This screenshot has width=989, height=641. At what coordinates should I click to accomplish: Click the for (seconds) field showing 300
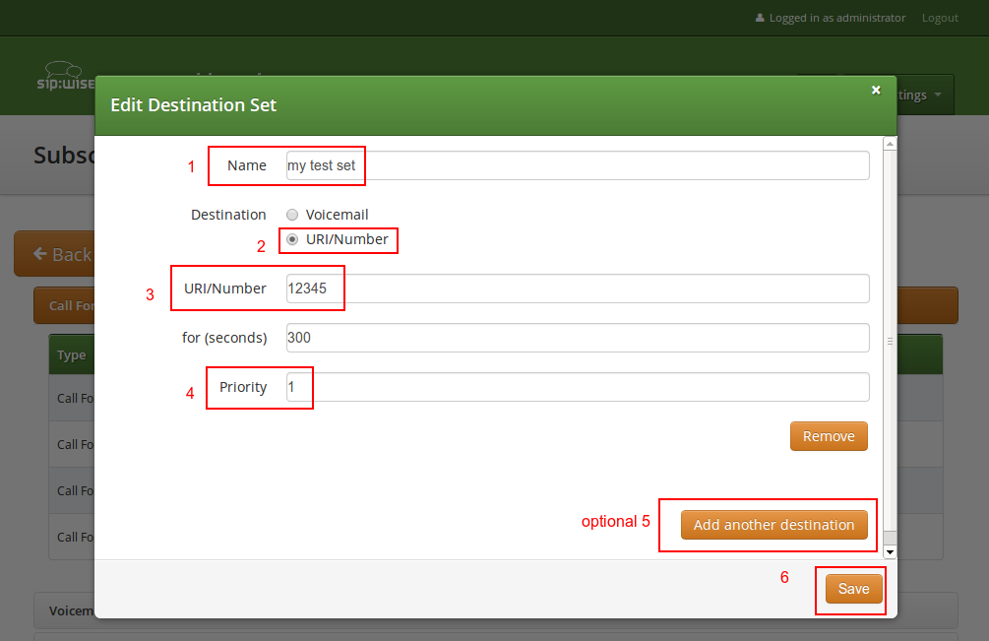coord(577,338)
